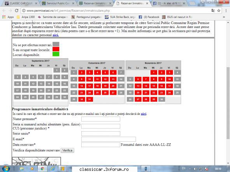Select October 31 in the calendar
The image size is (230, 172).
[x=90, y=99]
